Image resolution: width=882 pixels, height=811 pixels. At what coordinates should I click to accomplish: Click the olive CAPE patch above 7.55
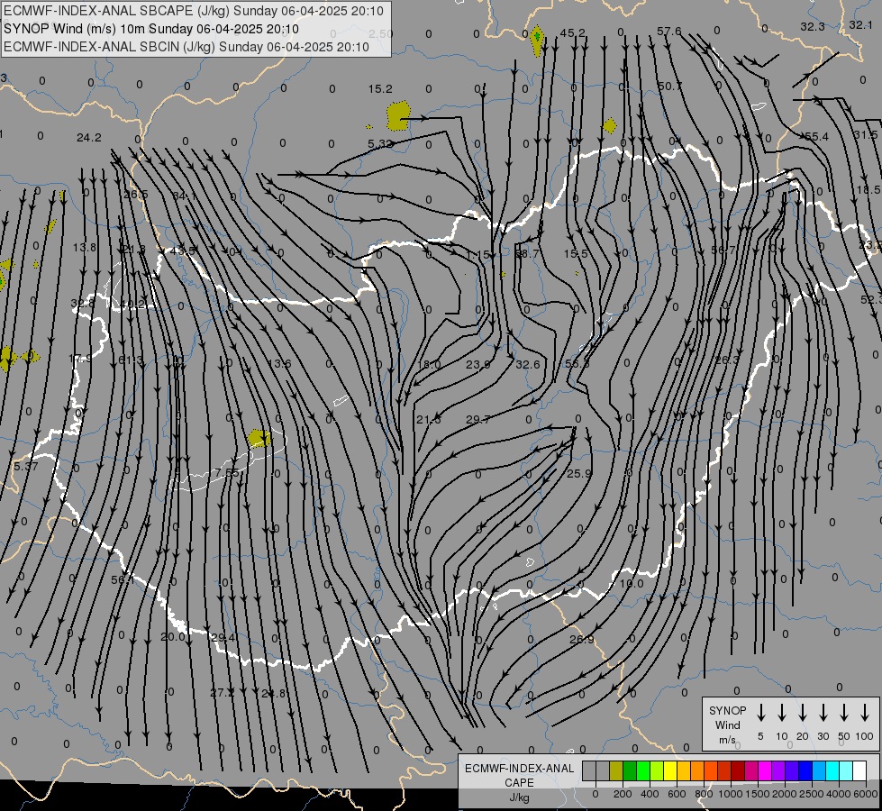[259, 438]
